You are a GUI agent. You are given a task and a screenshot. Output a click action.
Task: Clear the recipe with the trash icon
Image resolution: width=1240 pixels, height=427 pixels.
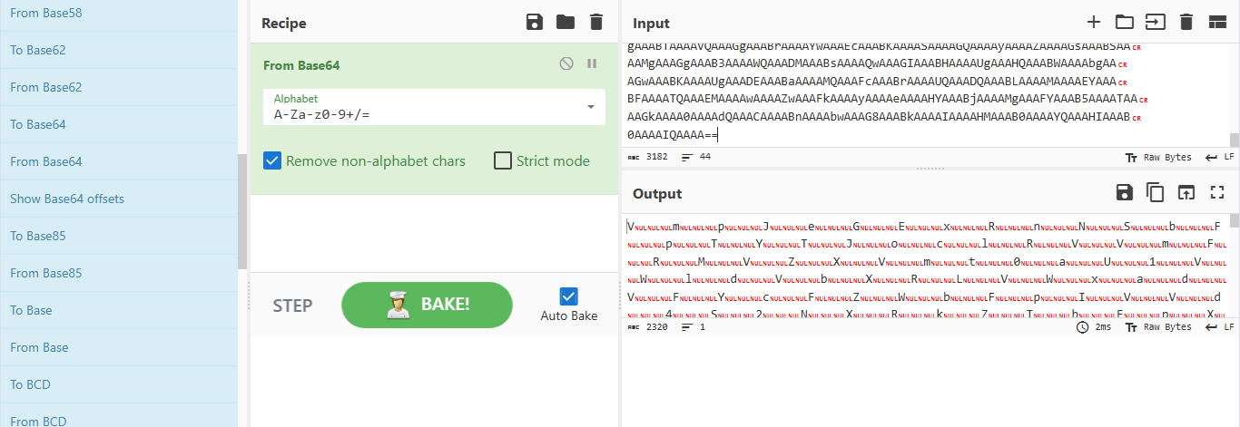tap(595, 23)
